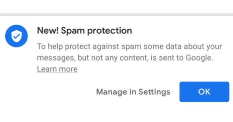Click the gray divider bar above the banner
Viewport: 233px width, 122px height.
(x=116, y=14)
